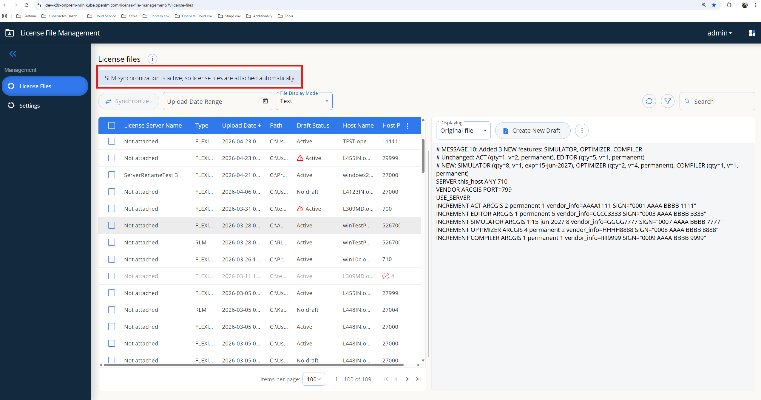
Task: Open Tools bookmark folder
Action: click(x=285, y=16)
